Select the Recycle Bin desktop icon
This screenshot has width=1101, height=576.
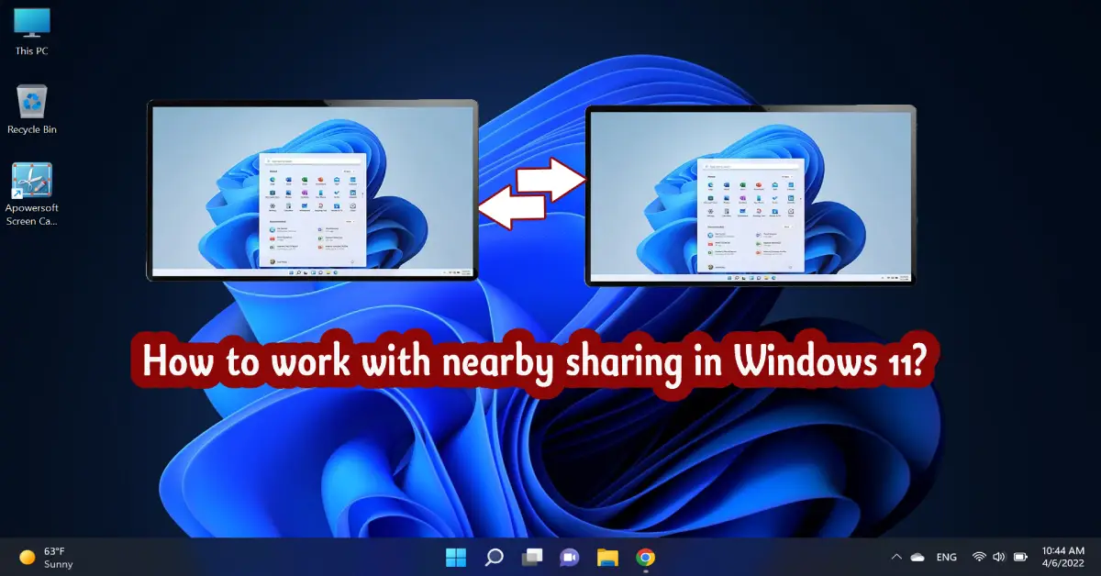coord(32,108)
